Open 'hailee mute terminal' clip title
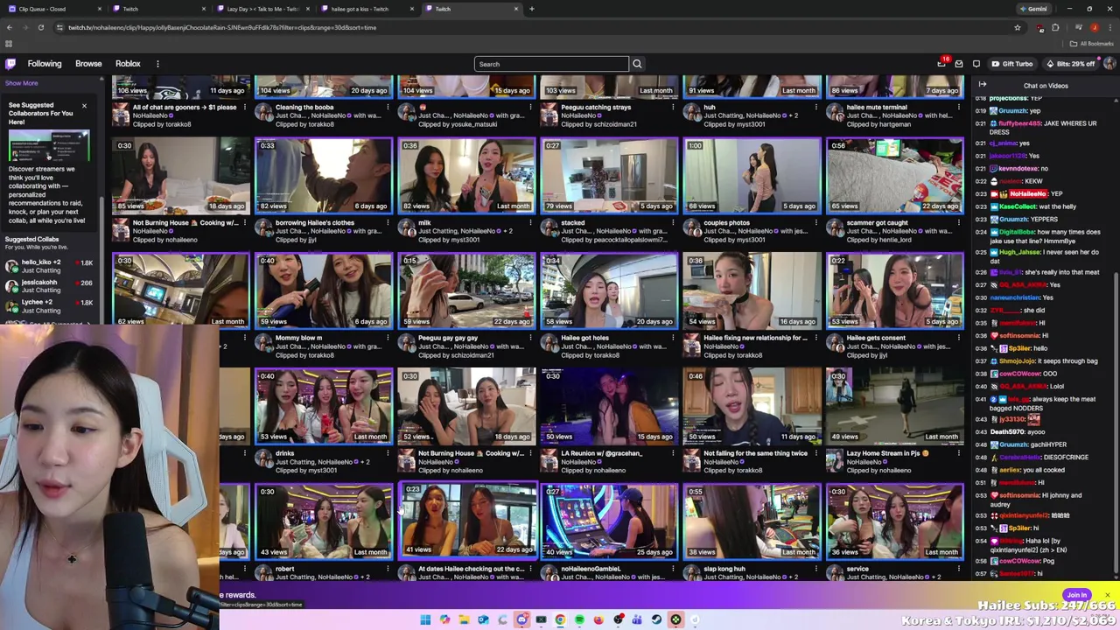This screenshot has height=630, width=1120. point(877,107)
